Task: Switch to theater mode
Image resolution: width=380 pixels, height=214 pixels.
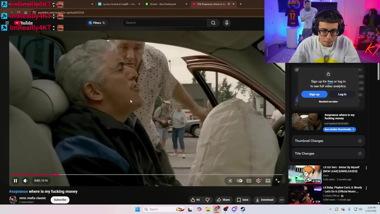Action: click(x=268, y=181)
